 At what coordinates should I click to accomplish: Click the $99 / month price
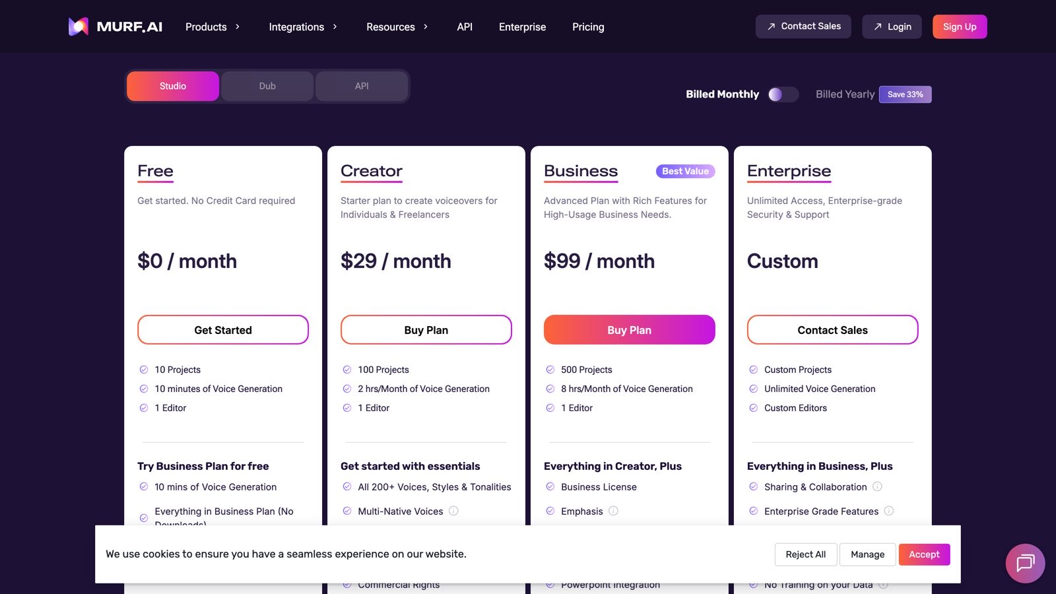pyautogui.click(x=599, y=261)
